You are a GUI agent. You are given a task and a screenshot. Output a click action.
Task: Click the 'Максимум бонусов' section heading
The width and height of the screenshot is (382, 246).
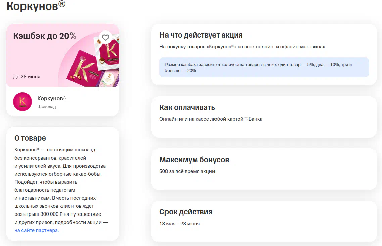tap(194, 160)
